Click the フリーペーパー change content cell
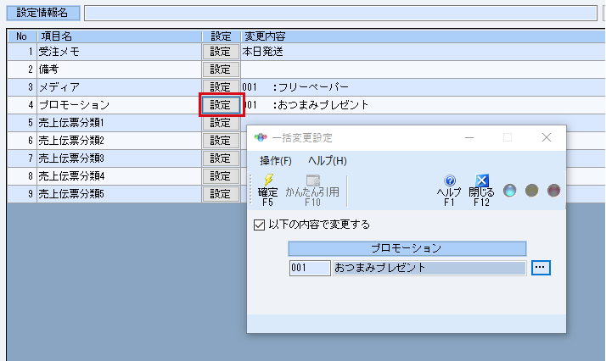The height and width of the screenshot is (361, 606). [x=424, y=87]
